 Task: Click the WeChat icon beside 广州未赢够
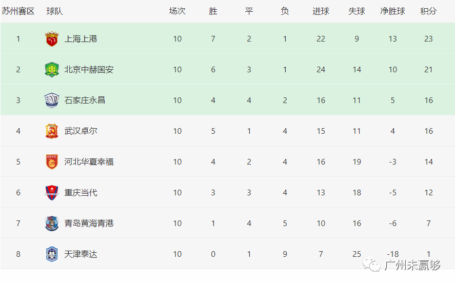coord(371,264)
